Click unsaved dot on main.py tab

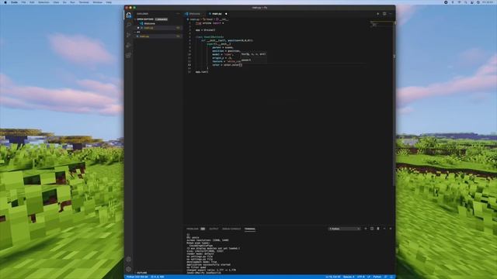click(226, 14)
